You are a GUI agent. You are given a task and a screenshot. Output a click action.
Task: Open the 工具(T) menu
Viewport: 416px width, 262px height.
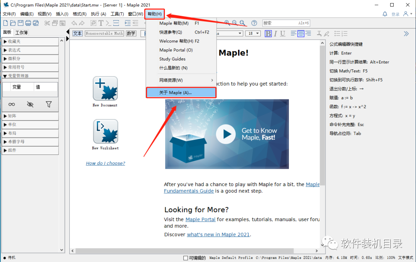pyautogui.click(x=117, y=14)
